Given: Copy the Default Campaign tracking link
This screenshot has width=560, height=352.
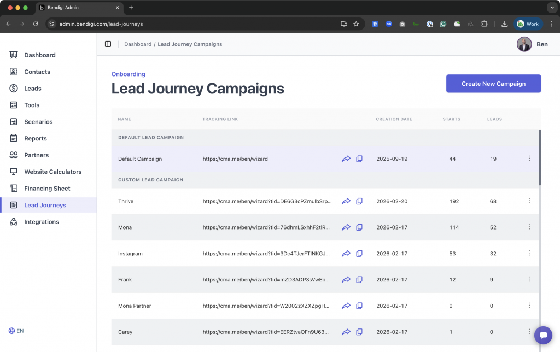Looking at the screenshot, I should click(x=359, y=159).
